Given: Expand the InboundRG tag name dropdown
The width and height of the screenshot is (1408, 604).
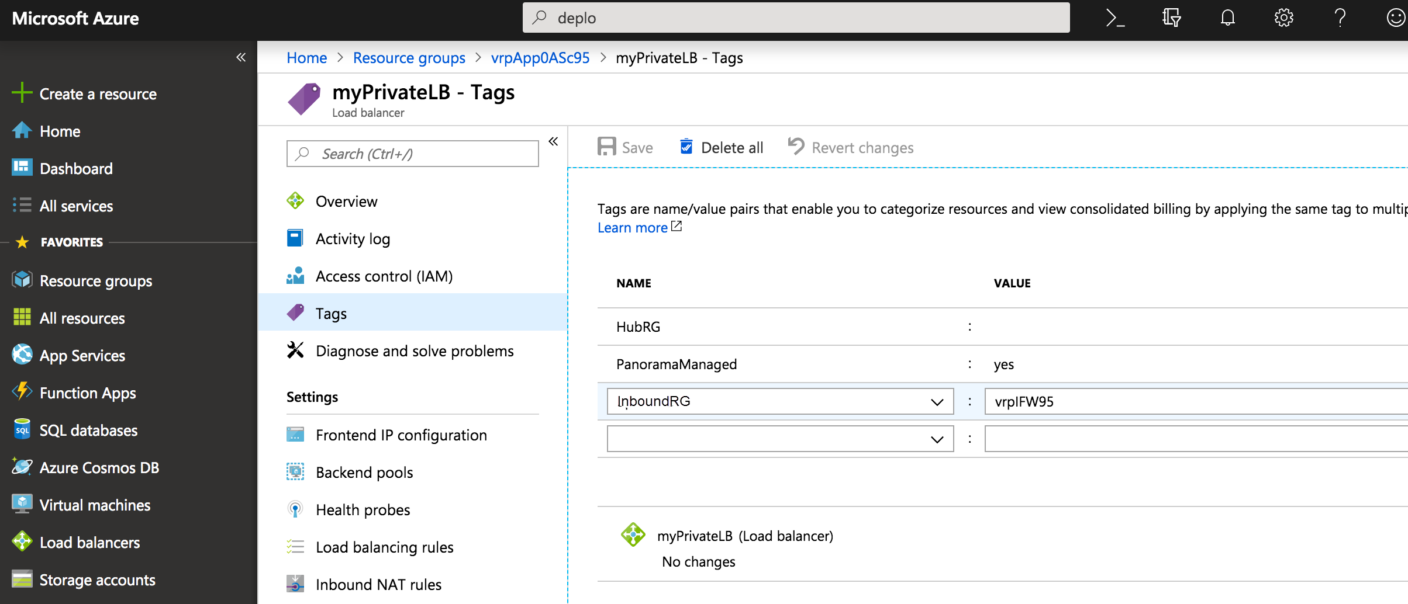Looking at the screenshot, I should [x=937, y=402].
